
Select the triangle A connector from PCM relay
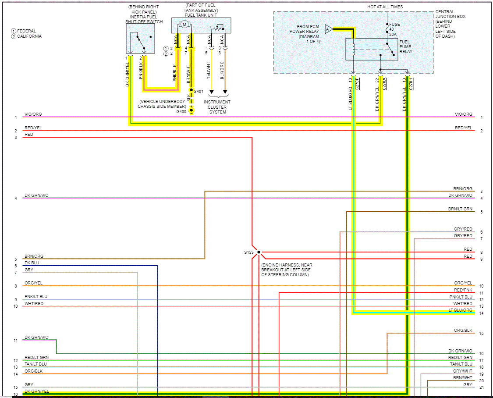point(329,29)
